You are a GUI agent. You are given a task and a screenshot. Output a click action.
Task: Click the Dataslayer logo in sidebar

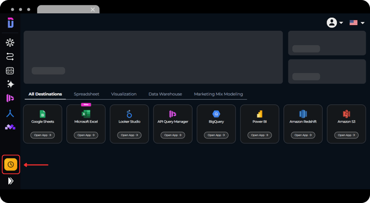point(10,23)
